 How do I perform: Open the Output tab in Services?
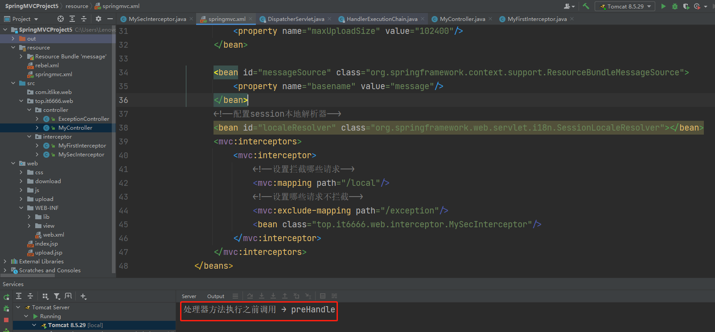coord(216,296)
